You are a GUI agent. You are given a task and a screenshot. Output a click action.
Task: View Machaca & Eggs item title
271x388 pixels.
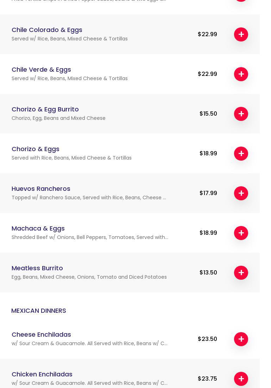tap(38, 228)
